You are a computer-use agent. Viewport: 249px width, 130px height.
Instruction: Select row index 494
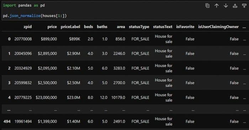coord(7,121)
